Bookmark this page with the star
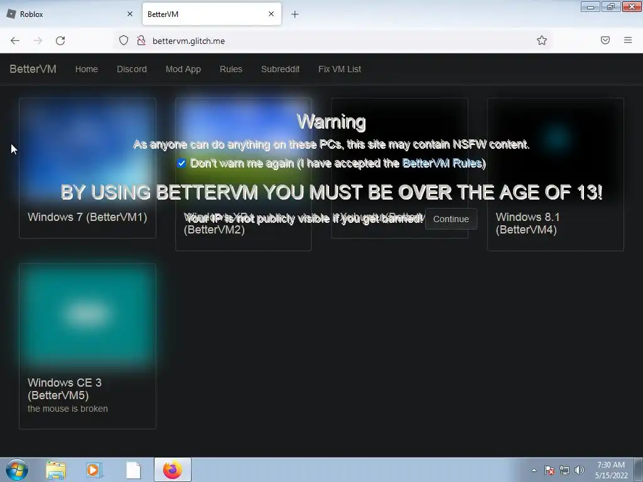 tap(542, 40)
